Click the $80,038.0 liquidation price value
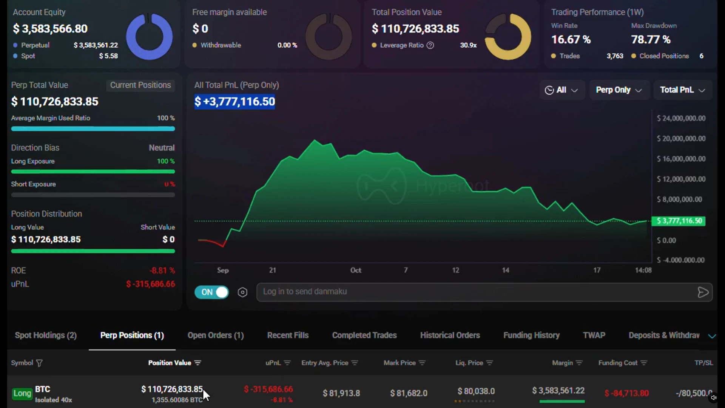Screen dimensions: 725x408 (476, 391)
